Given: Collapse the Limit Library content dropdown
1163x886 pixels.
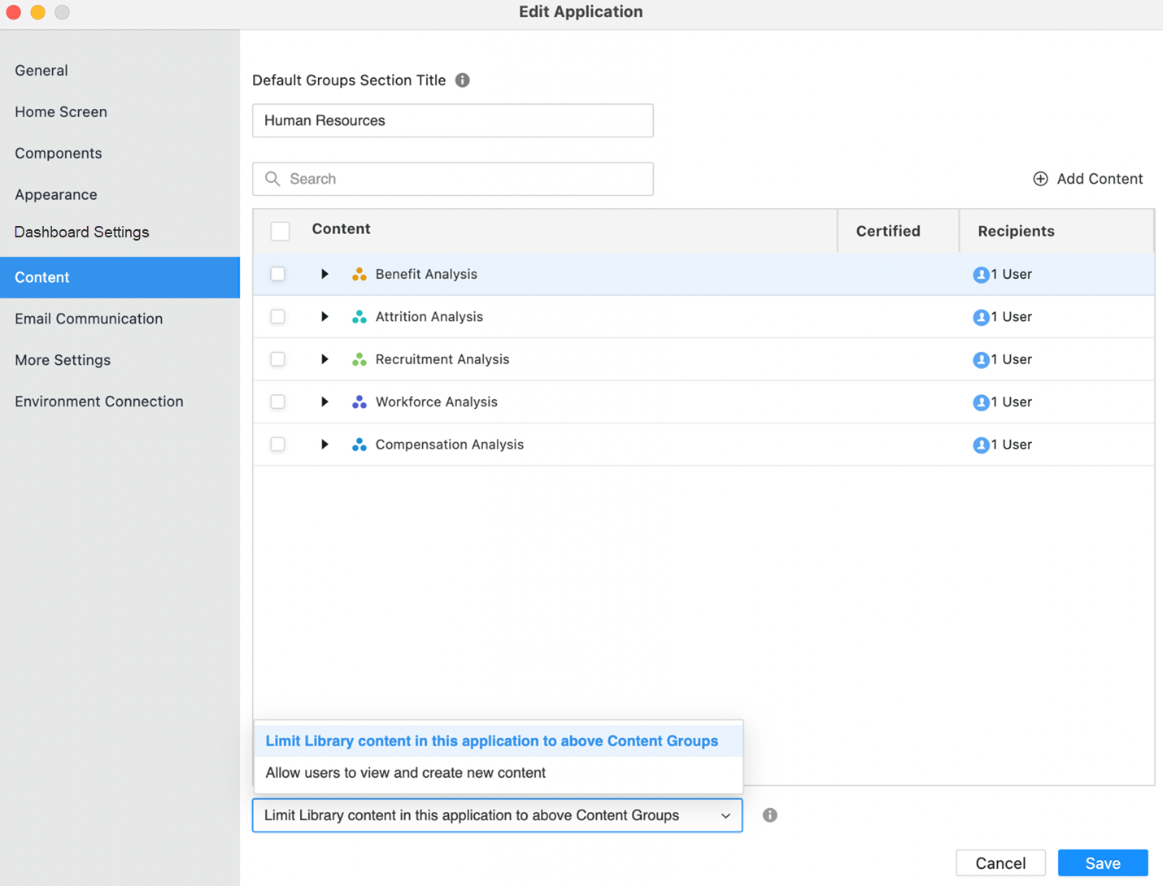Looking at the screenshot, I should click(x=725, y=815).
